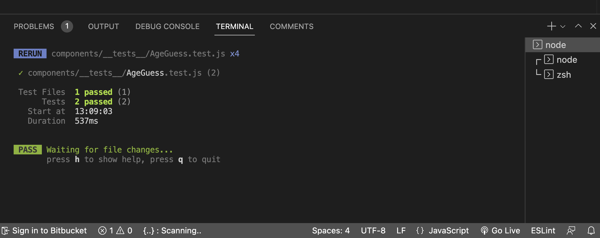The width and height of the screenshot is (600, 238).
Task: Select the split node terminal entry
Action: tap(567, 60)
